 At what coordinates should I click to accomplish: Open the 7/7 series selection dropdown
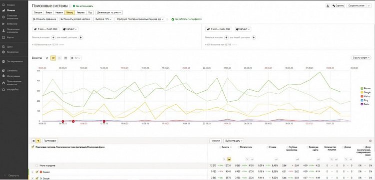pyautogui.click(x=76, y=58)
